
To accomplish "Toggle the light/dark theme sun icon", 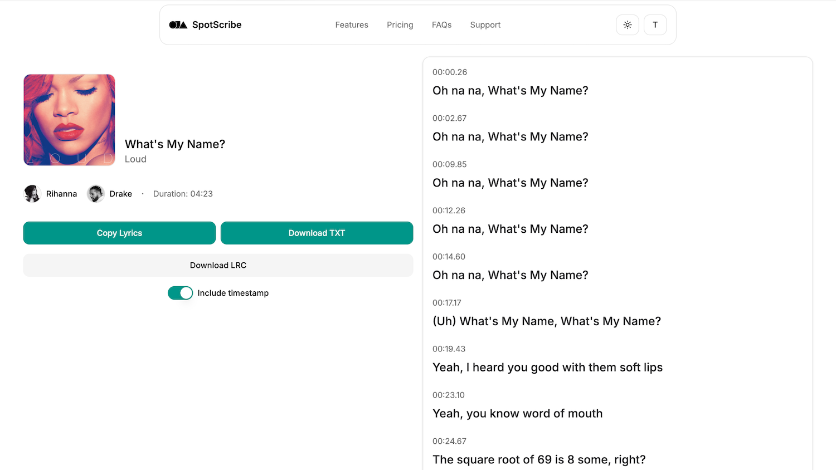I will (x=627, y=25).
